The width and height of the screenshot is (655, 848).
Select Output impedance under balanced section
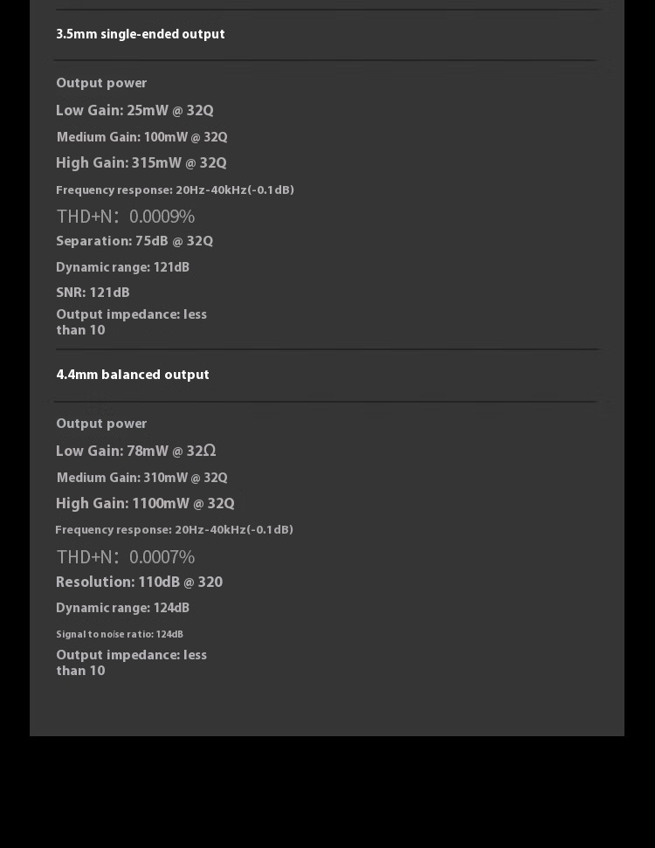click(x=131, y=663)
